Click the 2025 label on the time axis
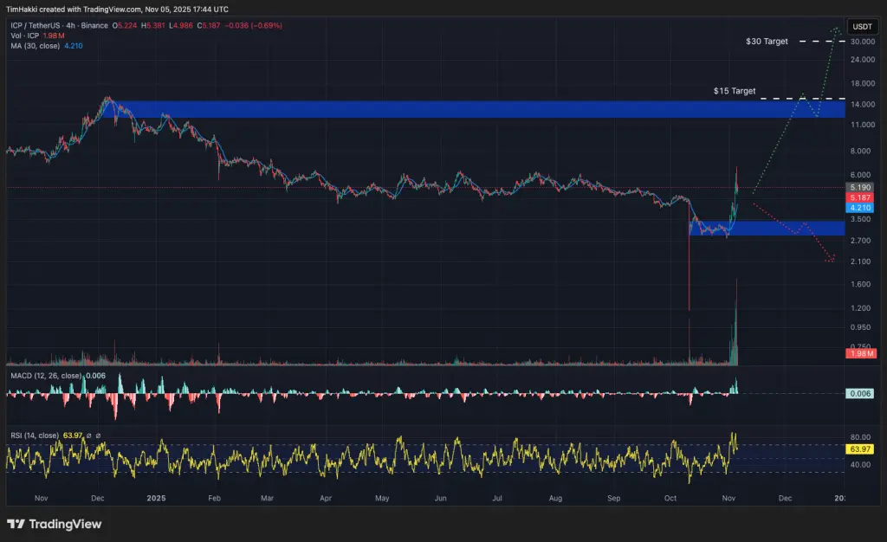This screenshot has width=887, height=542. pyautogui.click(x=154, y=499)
